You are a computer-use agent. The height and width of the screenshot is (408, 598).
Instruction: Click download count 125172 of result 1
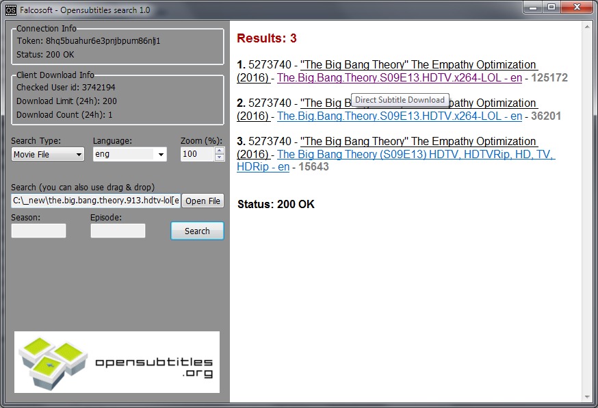[549, 77]
